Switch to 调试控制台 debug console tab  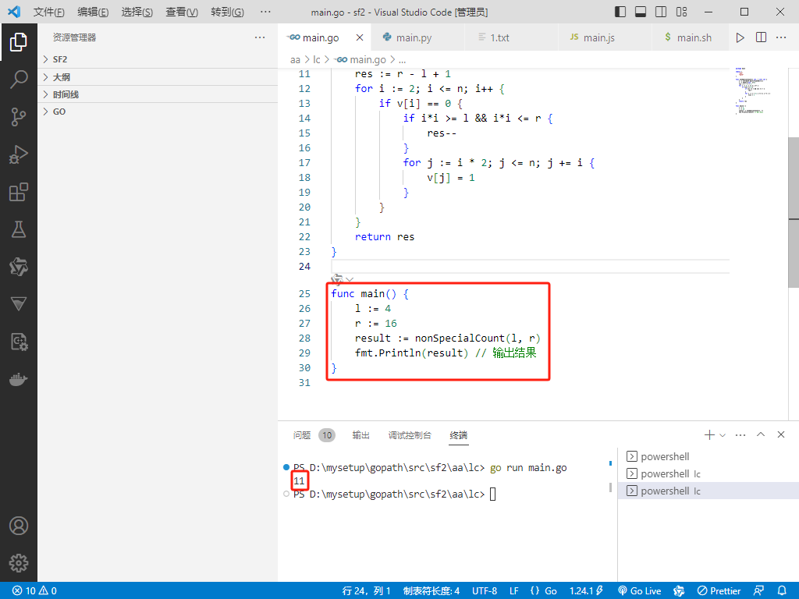point(410,435)
